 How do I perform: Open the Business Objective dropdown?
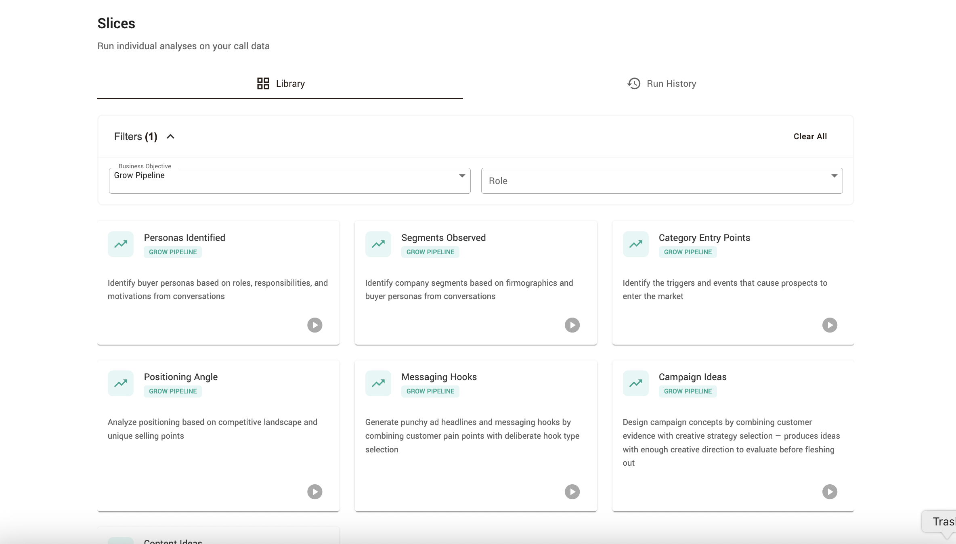(x=289, y=180)
